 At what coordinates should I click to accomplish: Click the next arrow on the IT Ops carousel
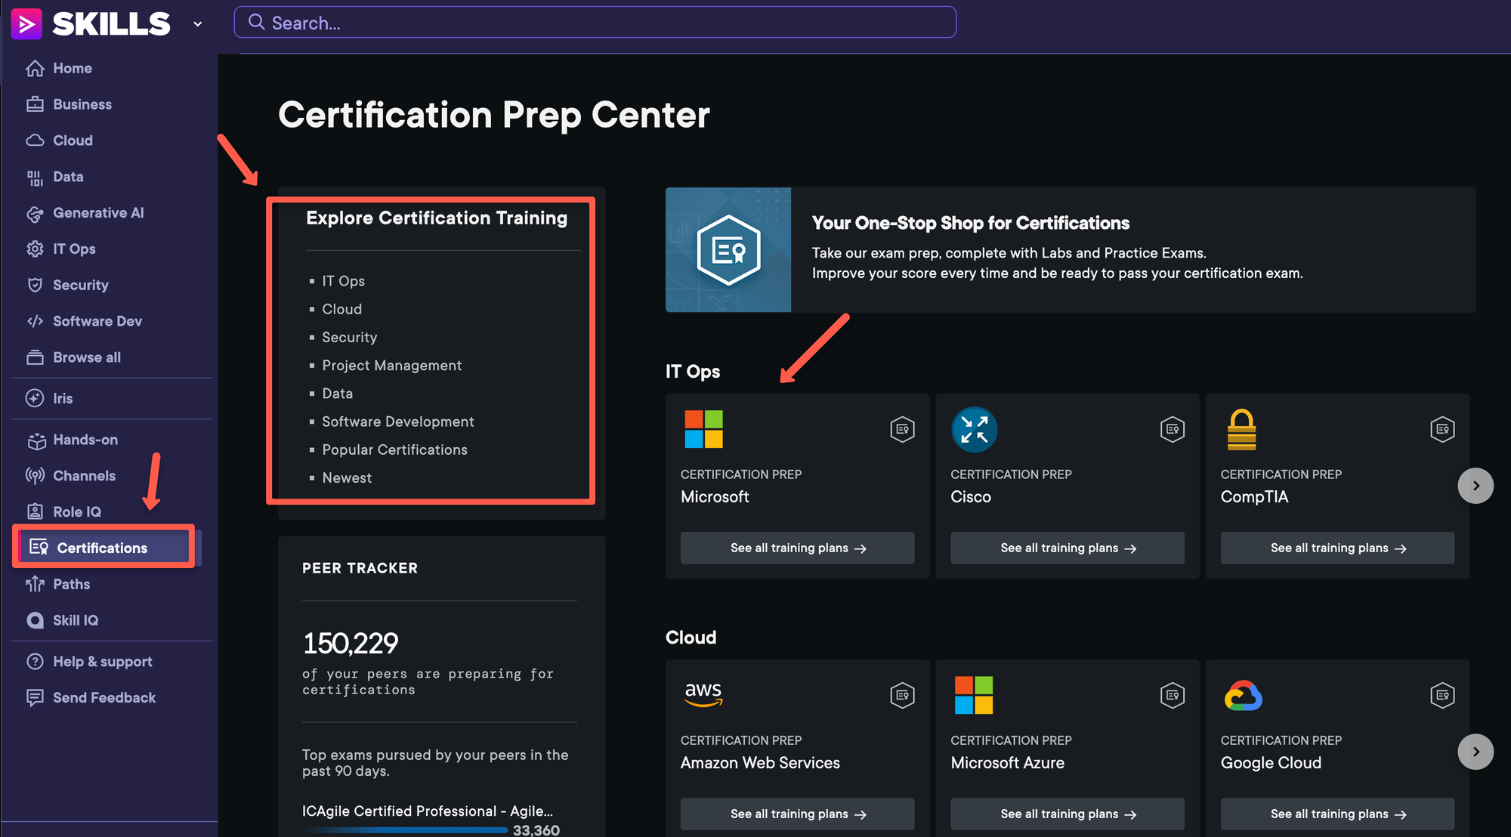[1476, 486]
